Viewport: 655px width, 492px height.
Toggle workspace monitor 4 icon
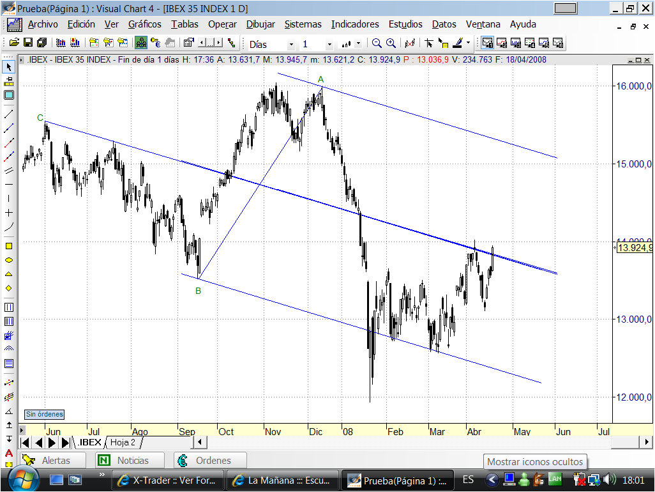[530, 43]
